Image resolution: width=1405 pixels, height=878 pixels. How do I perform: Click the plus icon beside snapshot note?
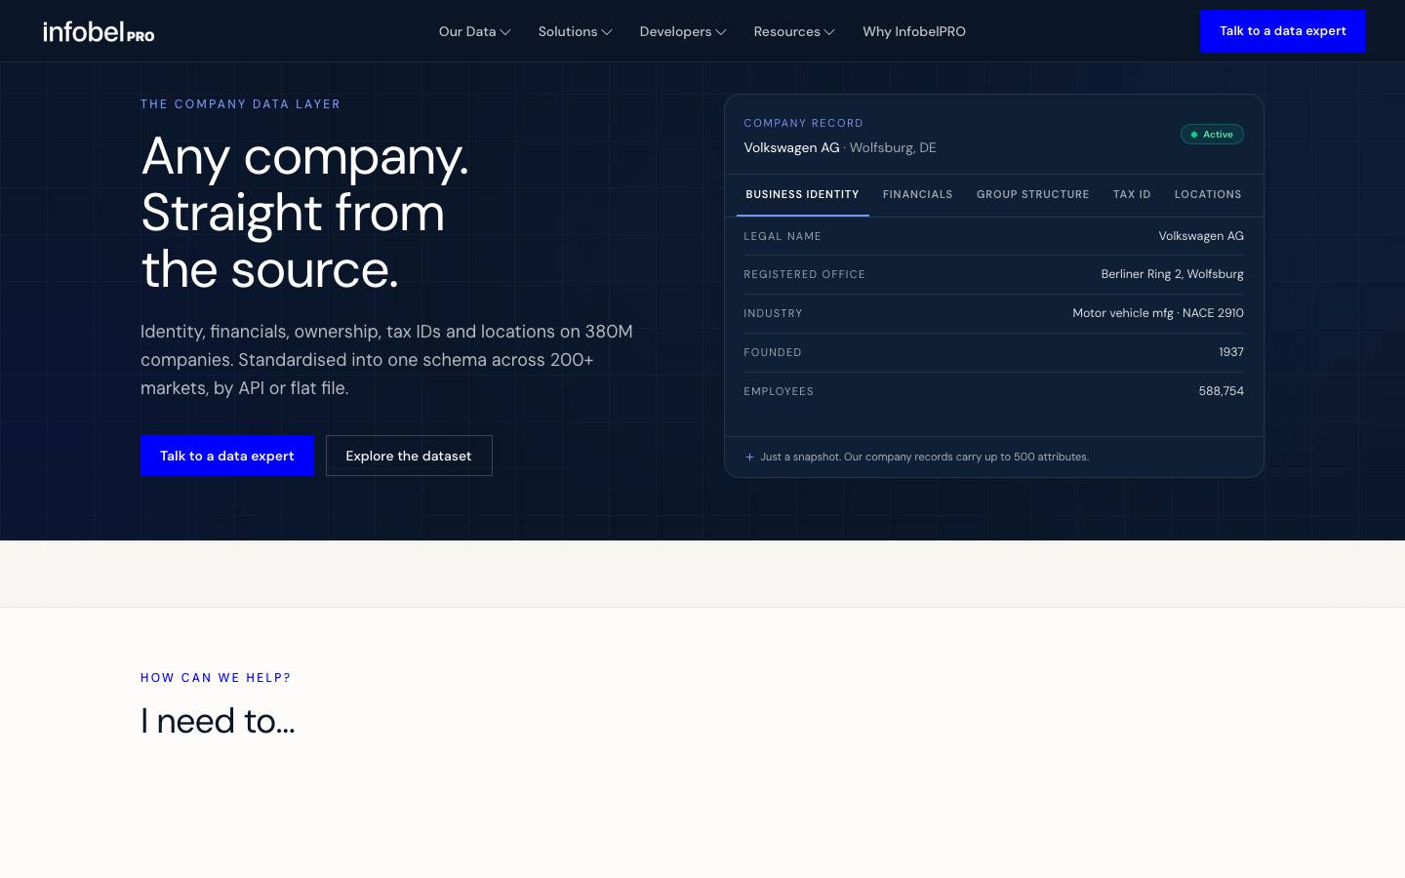tap(749, 457)
